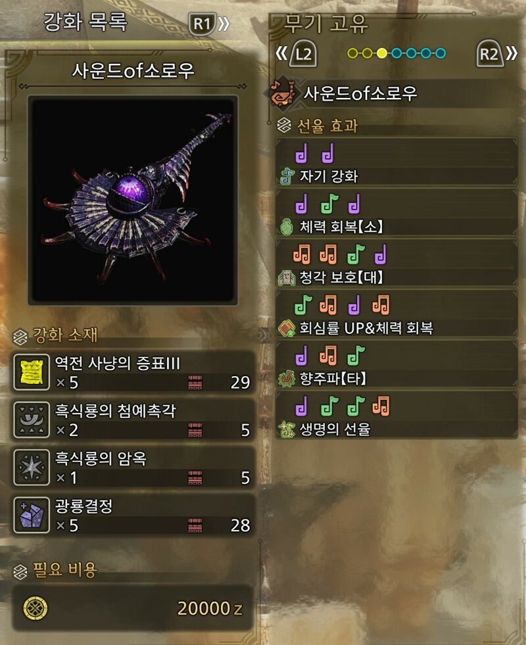Click the 흑식룡의 암옥 gem icon

coord(32,467)
